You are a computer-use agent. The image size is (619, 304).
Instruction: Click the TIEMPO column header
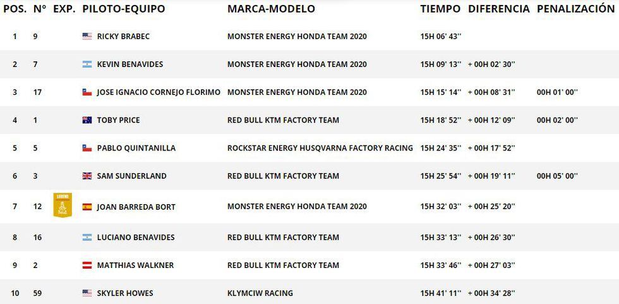point(440,9)
